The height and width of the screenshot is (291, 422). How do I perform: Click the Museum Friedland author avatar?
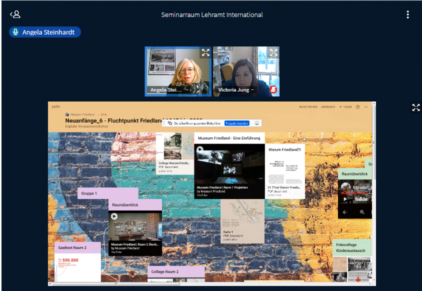coord(67,115)
